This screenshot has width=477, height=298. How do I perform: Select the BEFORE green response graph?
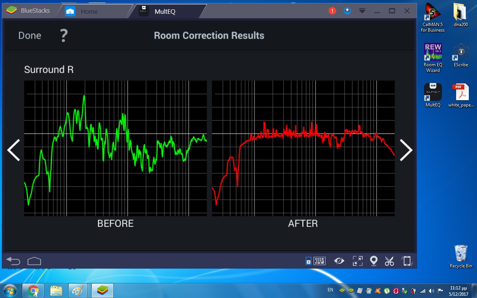[x=116, y=148]
